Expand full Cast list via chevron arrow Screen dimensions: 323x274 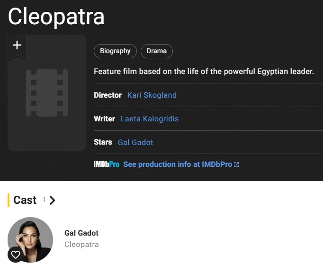click(x=52, y=200)
